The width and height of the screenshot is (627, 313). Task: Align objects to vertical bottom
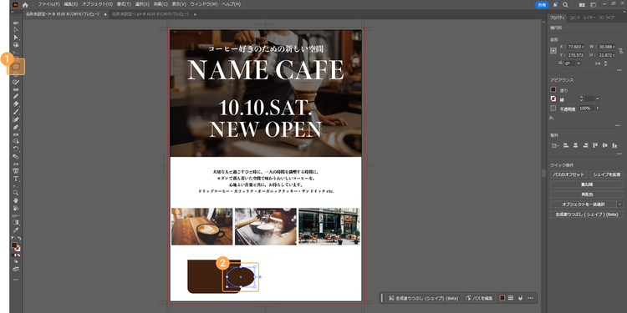[614, 145]
